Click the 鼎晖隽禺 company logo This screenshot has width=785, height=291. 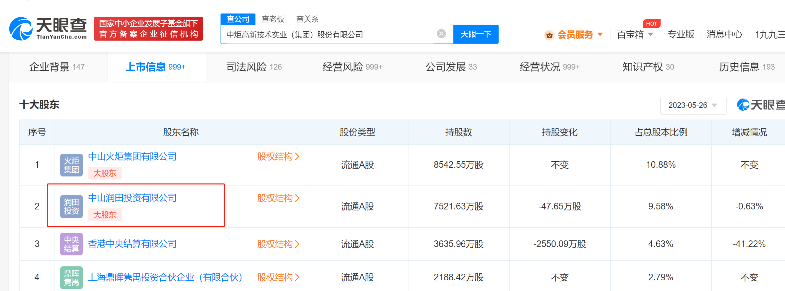click(x=72, y=278)
